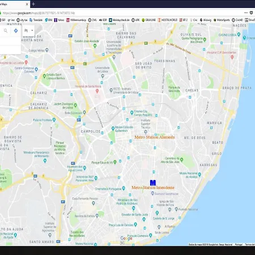
Task: Open the MotorSports bookmark
Action: click(x=222, y=20)
